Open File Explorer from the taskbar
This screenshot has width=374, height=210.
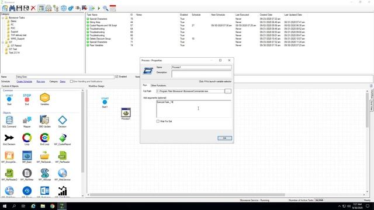43,206
